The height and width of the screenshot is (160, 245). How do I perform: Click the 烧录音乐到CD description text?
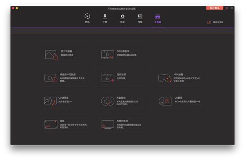click(65, 101)
